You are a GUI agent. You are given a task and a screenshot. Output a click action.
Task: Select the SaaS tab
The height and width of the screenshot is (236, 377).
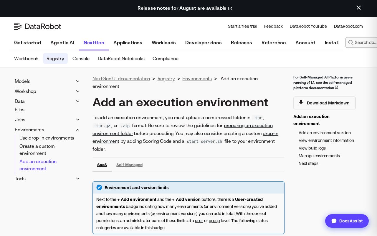[x=102, y=165]
